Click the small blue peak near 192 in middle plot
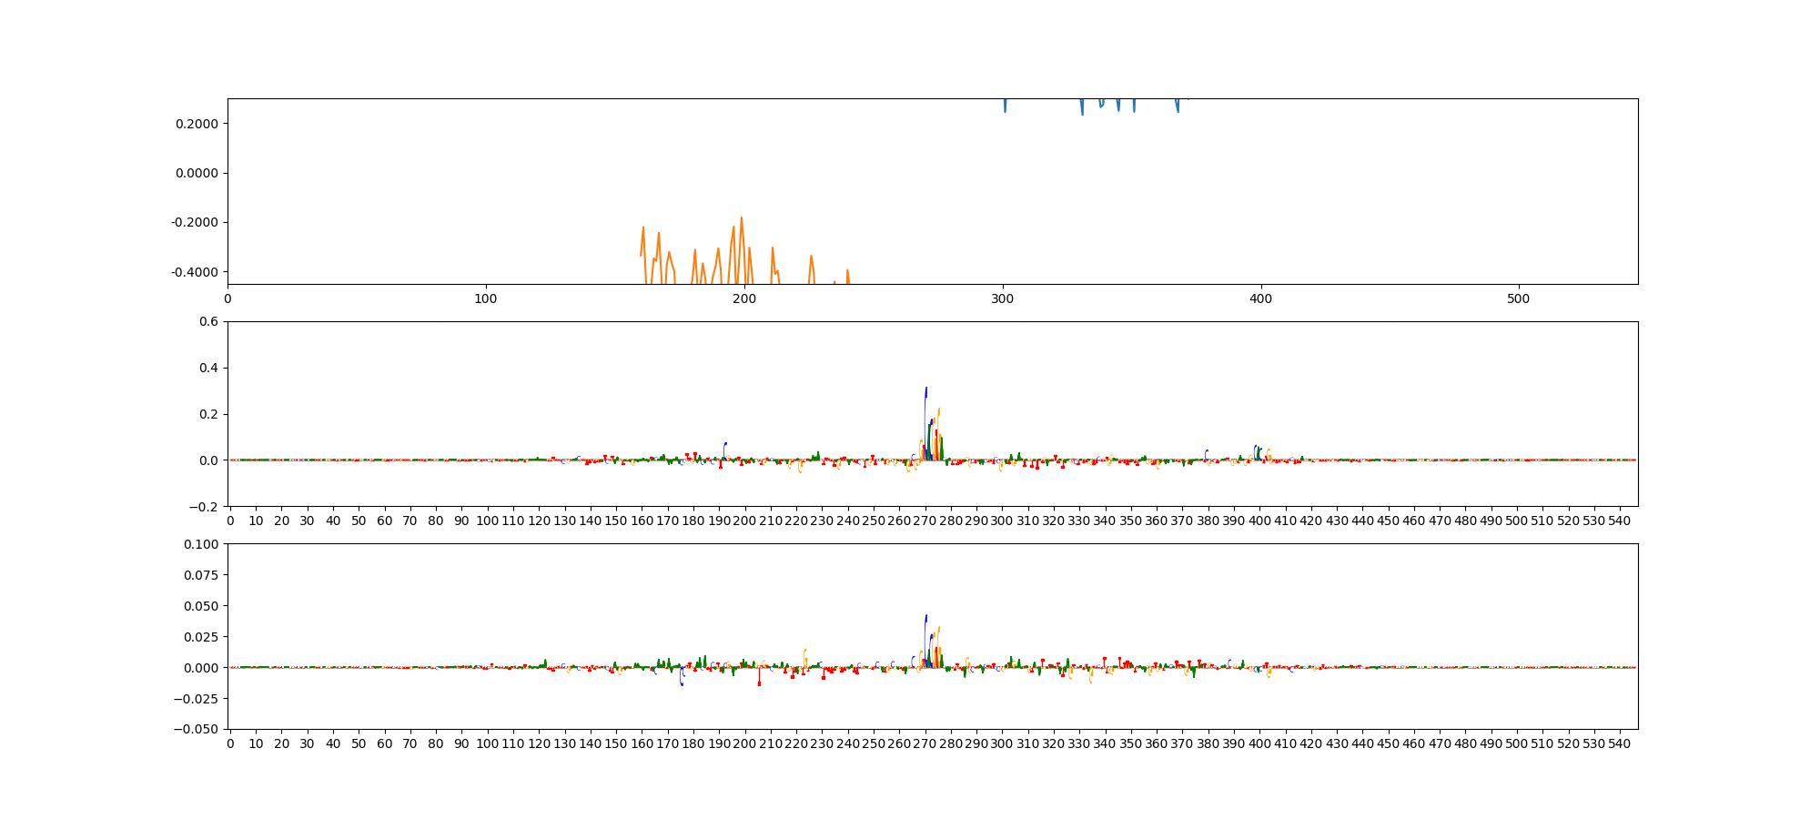Screen dimensions: 1820x819 [725, 444]
